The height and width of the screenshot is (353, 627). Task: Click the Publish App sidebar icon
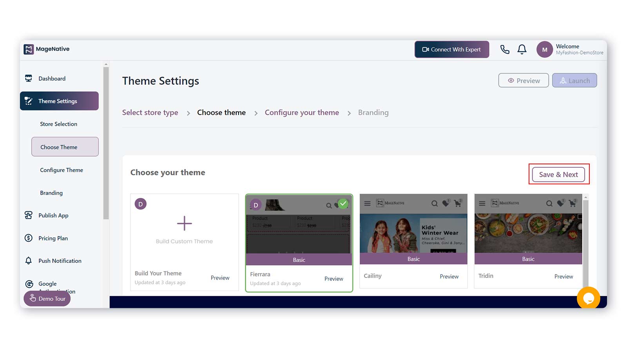pyautogui.click(x=29, y=215)
